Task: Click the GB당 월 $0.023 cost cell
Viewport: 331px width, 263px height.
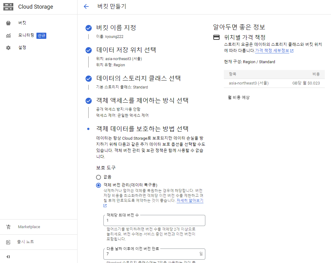Action: tap(306, 83)
